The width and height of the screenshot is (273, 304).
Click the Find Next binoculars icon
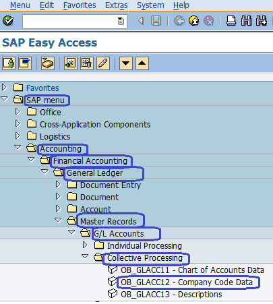261,21
